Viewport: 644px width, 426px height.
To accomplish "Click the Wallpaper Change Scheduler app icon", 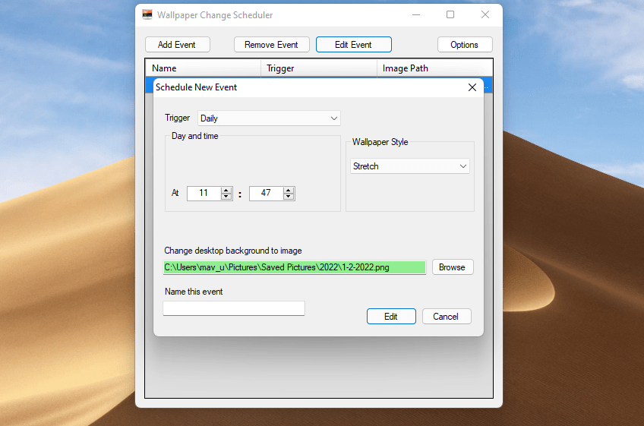I will tap(147, 14).
